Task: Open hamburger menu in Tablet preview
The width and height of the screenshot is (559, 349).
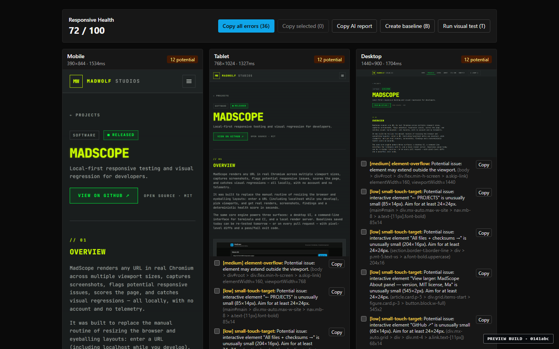Action: 342,76
